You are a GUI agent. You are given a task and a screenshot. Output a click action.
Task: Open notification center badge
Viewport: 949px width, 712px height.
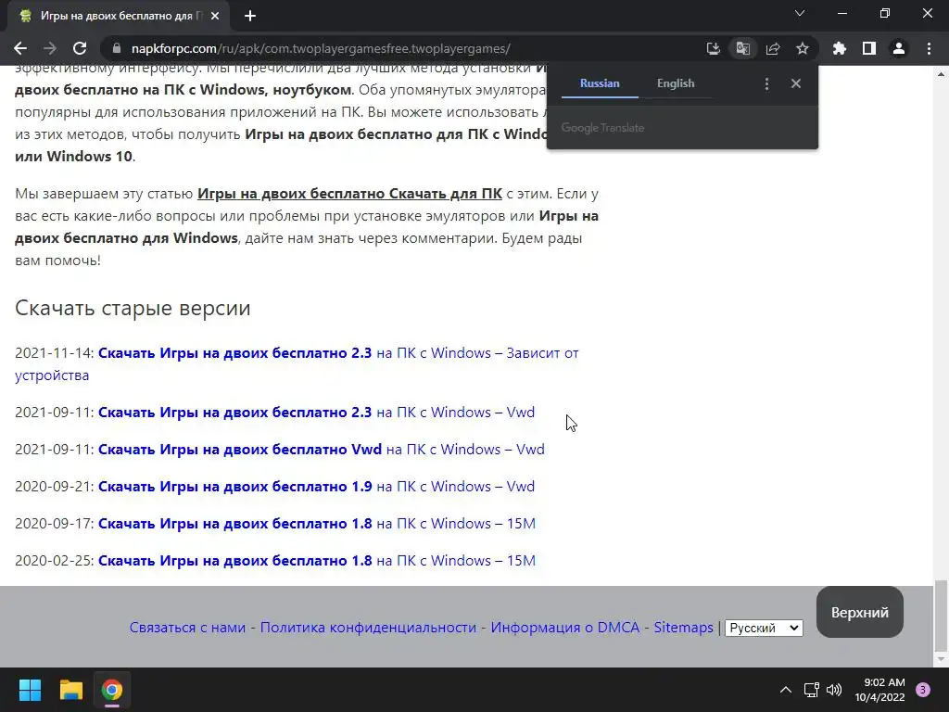[923, 690]
